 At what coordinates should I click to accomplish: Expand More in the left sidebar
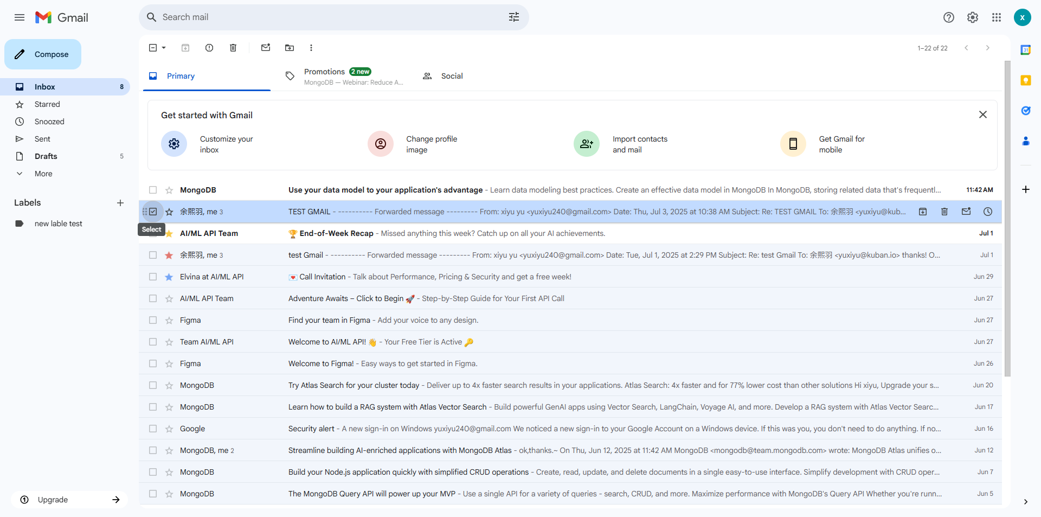(x=43, y=174)
